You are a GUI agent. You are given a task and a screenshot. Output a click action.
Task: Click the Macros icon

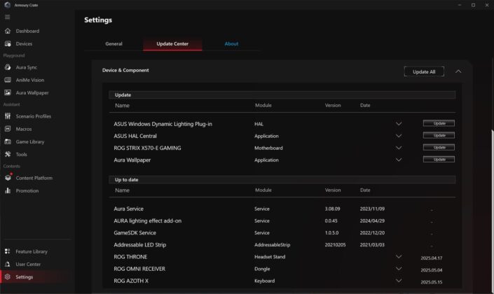click(x=8, y=129)
